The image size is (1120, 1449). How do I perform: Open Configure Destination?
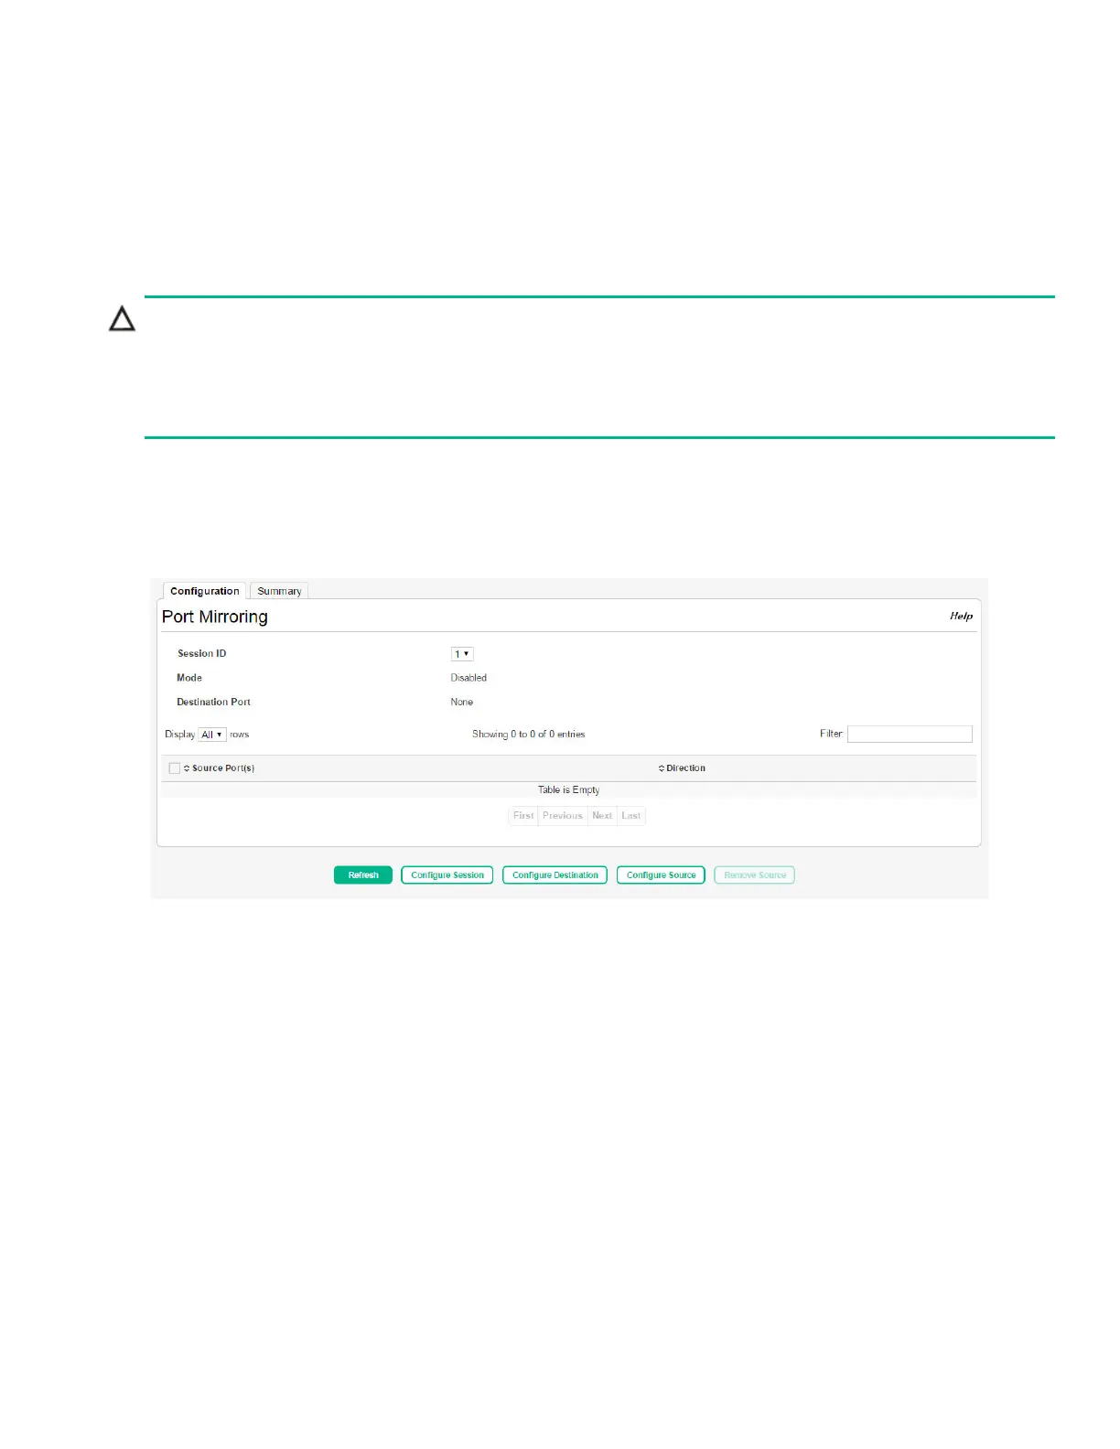(x=555, y=875)
